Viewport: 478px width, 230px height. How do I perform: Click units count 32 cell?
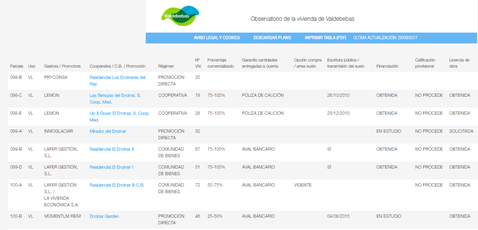tap(197, 131)
